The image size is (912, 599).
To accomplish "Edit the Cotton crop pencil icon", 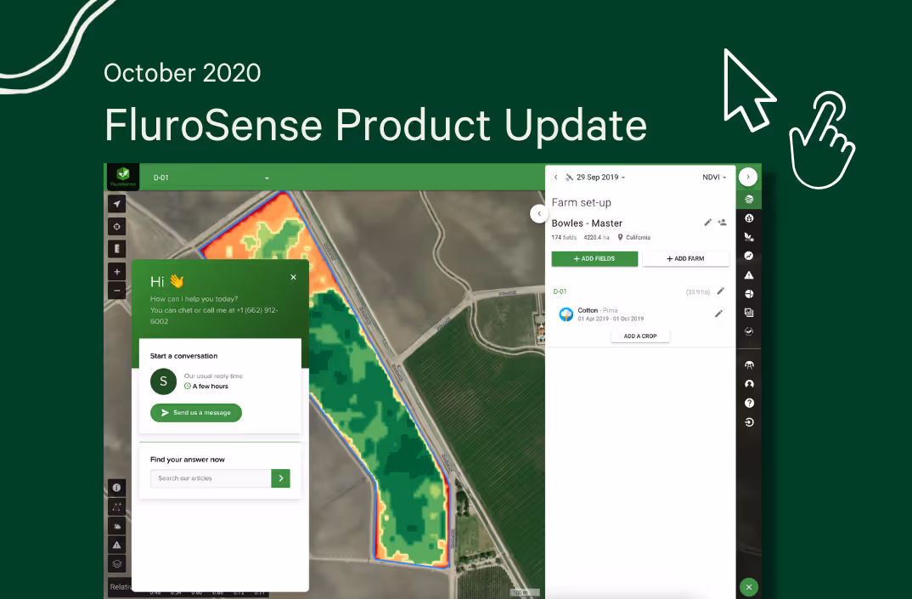I will pyautogui.click(x=719, y=314).
